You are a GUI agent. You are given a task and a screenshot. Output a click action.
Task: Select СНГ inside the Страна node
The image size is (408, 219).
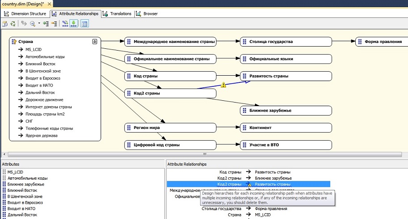coord(29,121)
